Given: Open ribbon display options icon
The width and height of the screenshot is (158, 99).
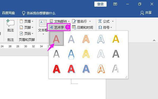Looking at the screenshot, I should point(115,4).
